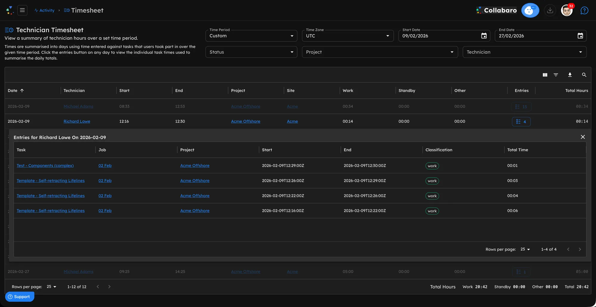Screen dimensions: 596x307
Task: Change entries panel rows per page
Action: pos(525,249)
